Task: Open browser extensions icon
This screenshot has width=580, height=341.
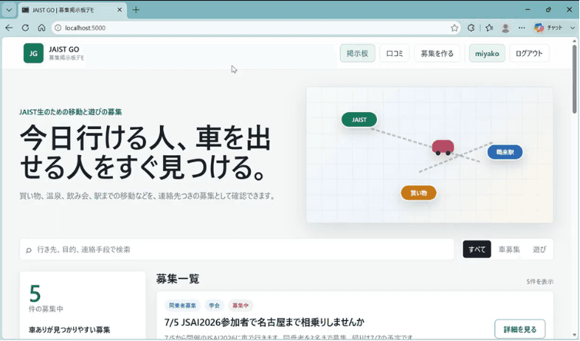Action: point(471,28)
